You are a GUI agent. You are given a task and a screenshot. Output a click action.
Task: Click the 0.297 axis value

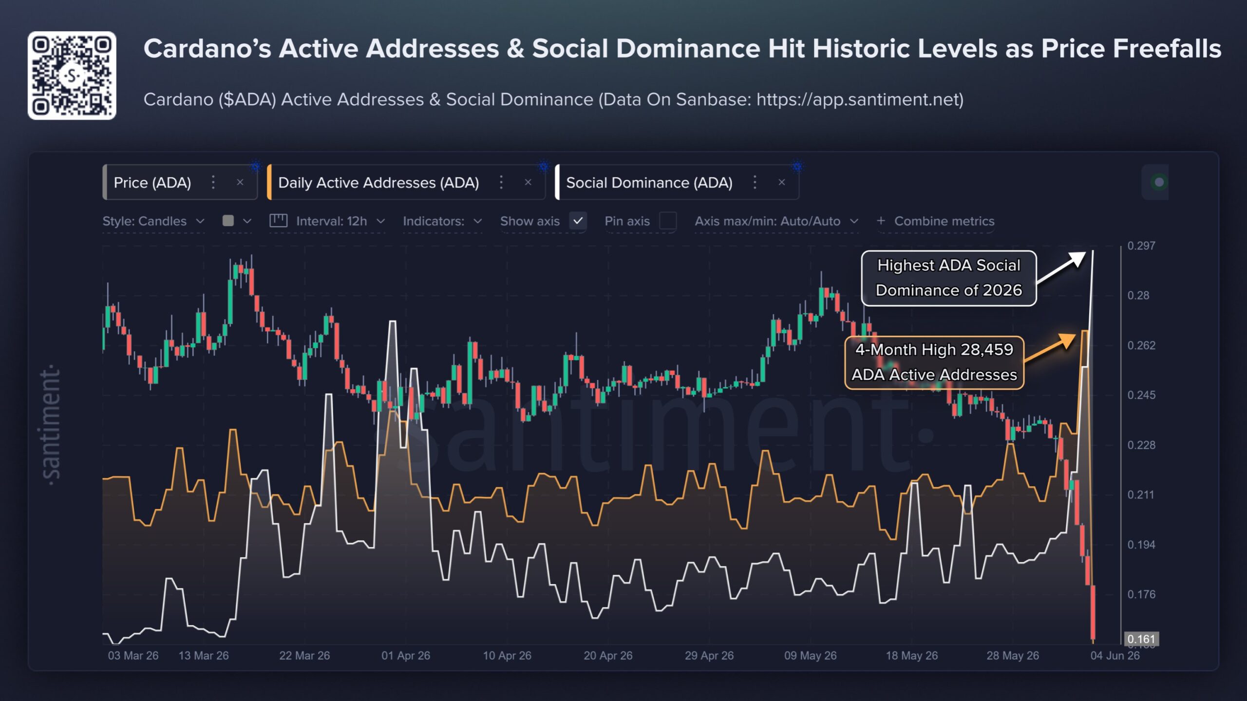click(x=1141, y=246)
